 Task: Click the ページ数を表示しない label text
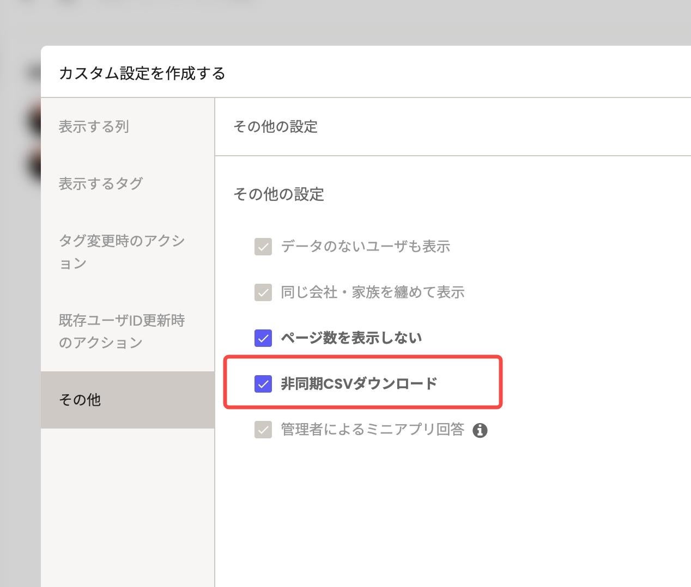point(351,338)
